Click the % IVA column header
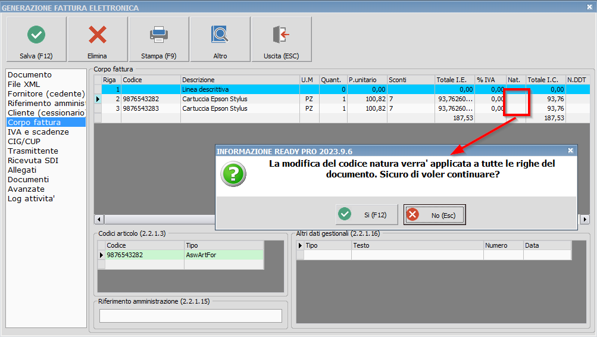This screenshot has height=337, width=597. click(x=490, y=80)
